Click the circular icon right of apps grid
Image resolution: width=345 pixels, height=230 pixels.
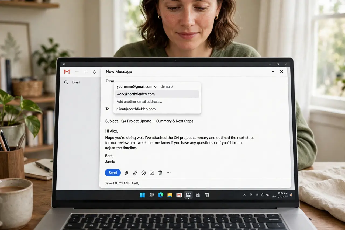click(x=94, y=72)
